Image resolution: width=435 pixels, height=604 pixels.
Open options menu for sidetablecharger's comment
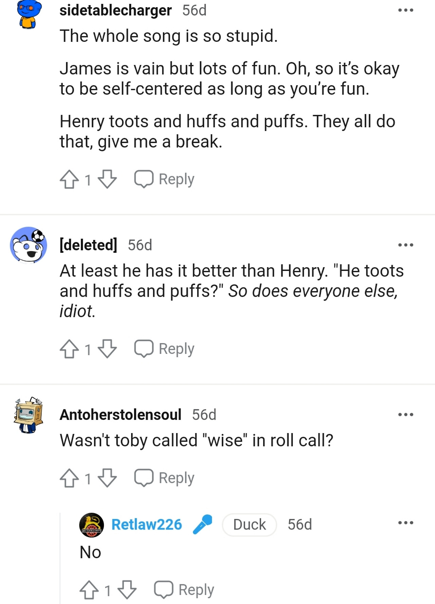(x=406, y=10)
